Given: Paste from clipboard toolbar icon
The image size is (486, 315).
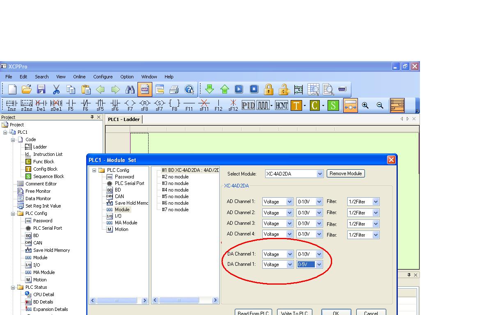Looking at the screenshot, I should (x=86, y=89).
